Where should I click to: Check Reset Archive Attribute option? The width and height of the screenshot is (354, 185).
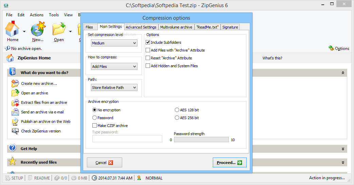148,58
